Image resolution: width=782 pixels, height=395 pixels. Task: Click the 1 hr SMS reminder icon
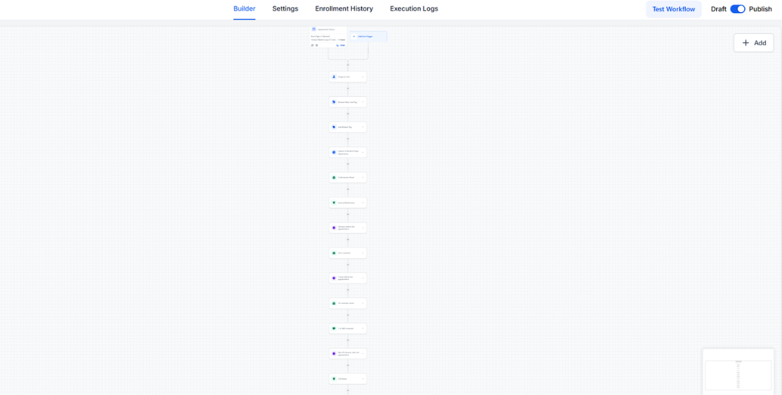tap(334, 328)
